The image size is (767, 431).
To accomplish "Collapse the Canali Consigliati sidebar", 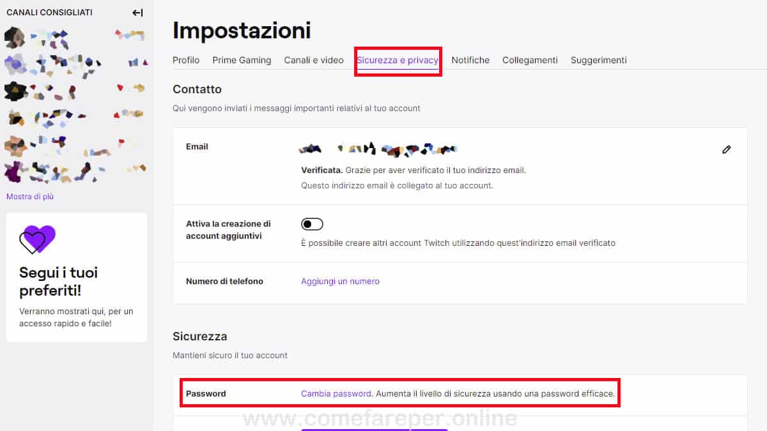I will click(x=137, y=11).
